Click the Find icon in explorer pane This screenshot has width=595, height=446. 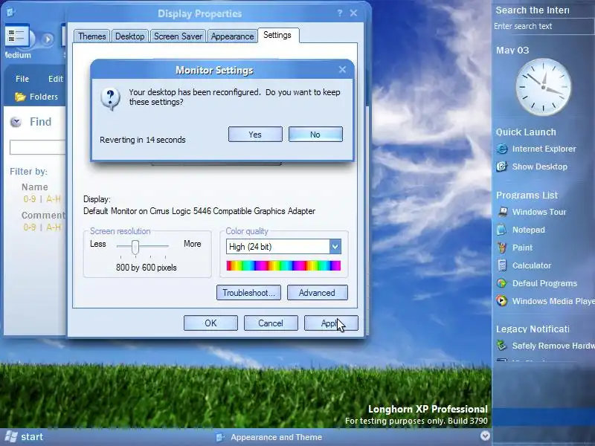pos(16,122)
